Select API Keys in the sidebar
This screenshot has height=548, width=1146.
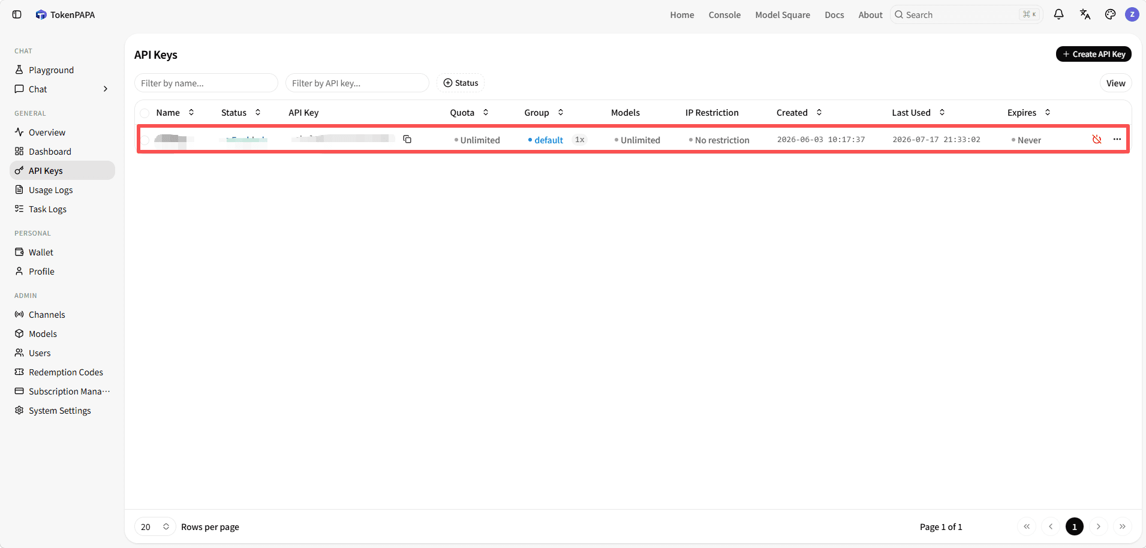coord(62,171)
